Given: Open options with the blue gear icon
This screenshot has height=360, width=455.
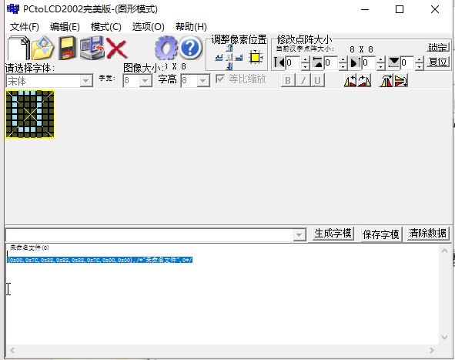Looking at the screenshot, I should coord(166,48).
